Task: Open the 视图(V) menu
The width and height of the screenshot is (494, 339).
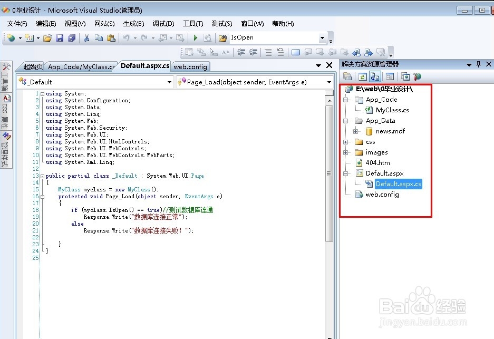Action: pos(75,24)
